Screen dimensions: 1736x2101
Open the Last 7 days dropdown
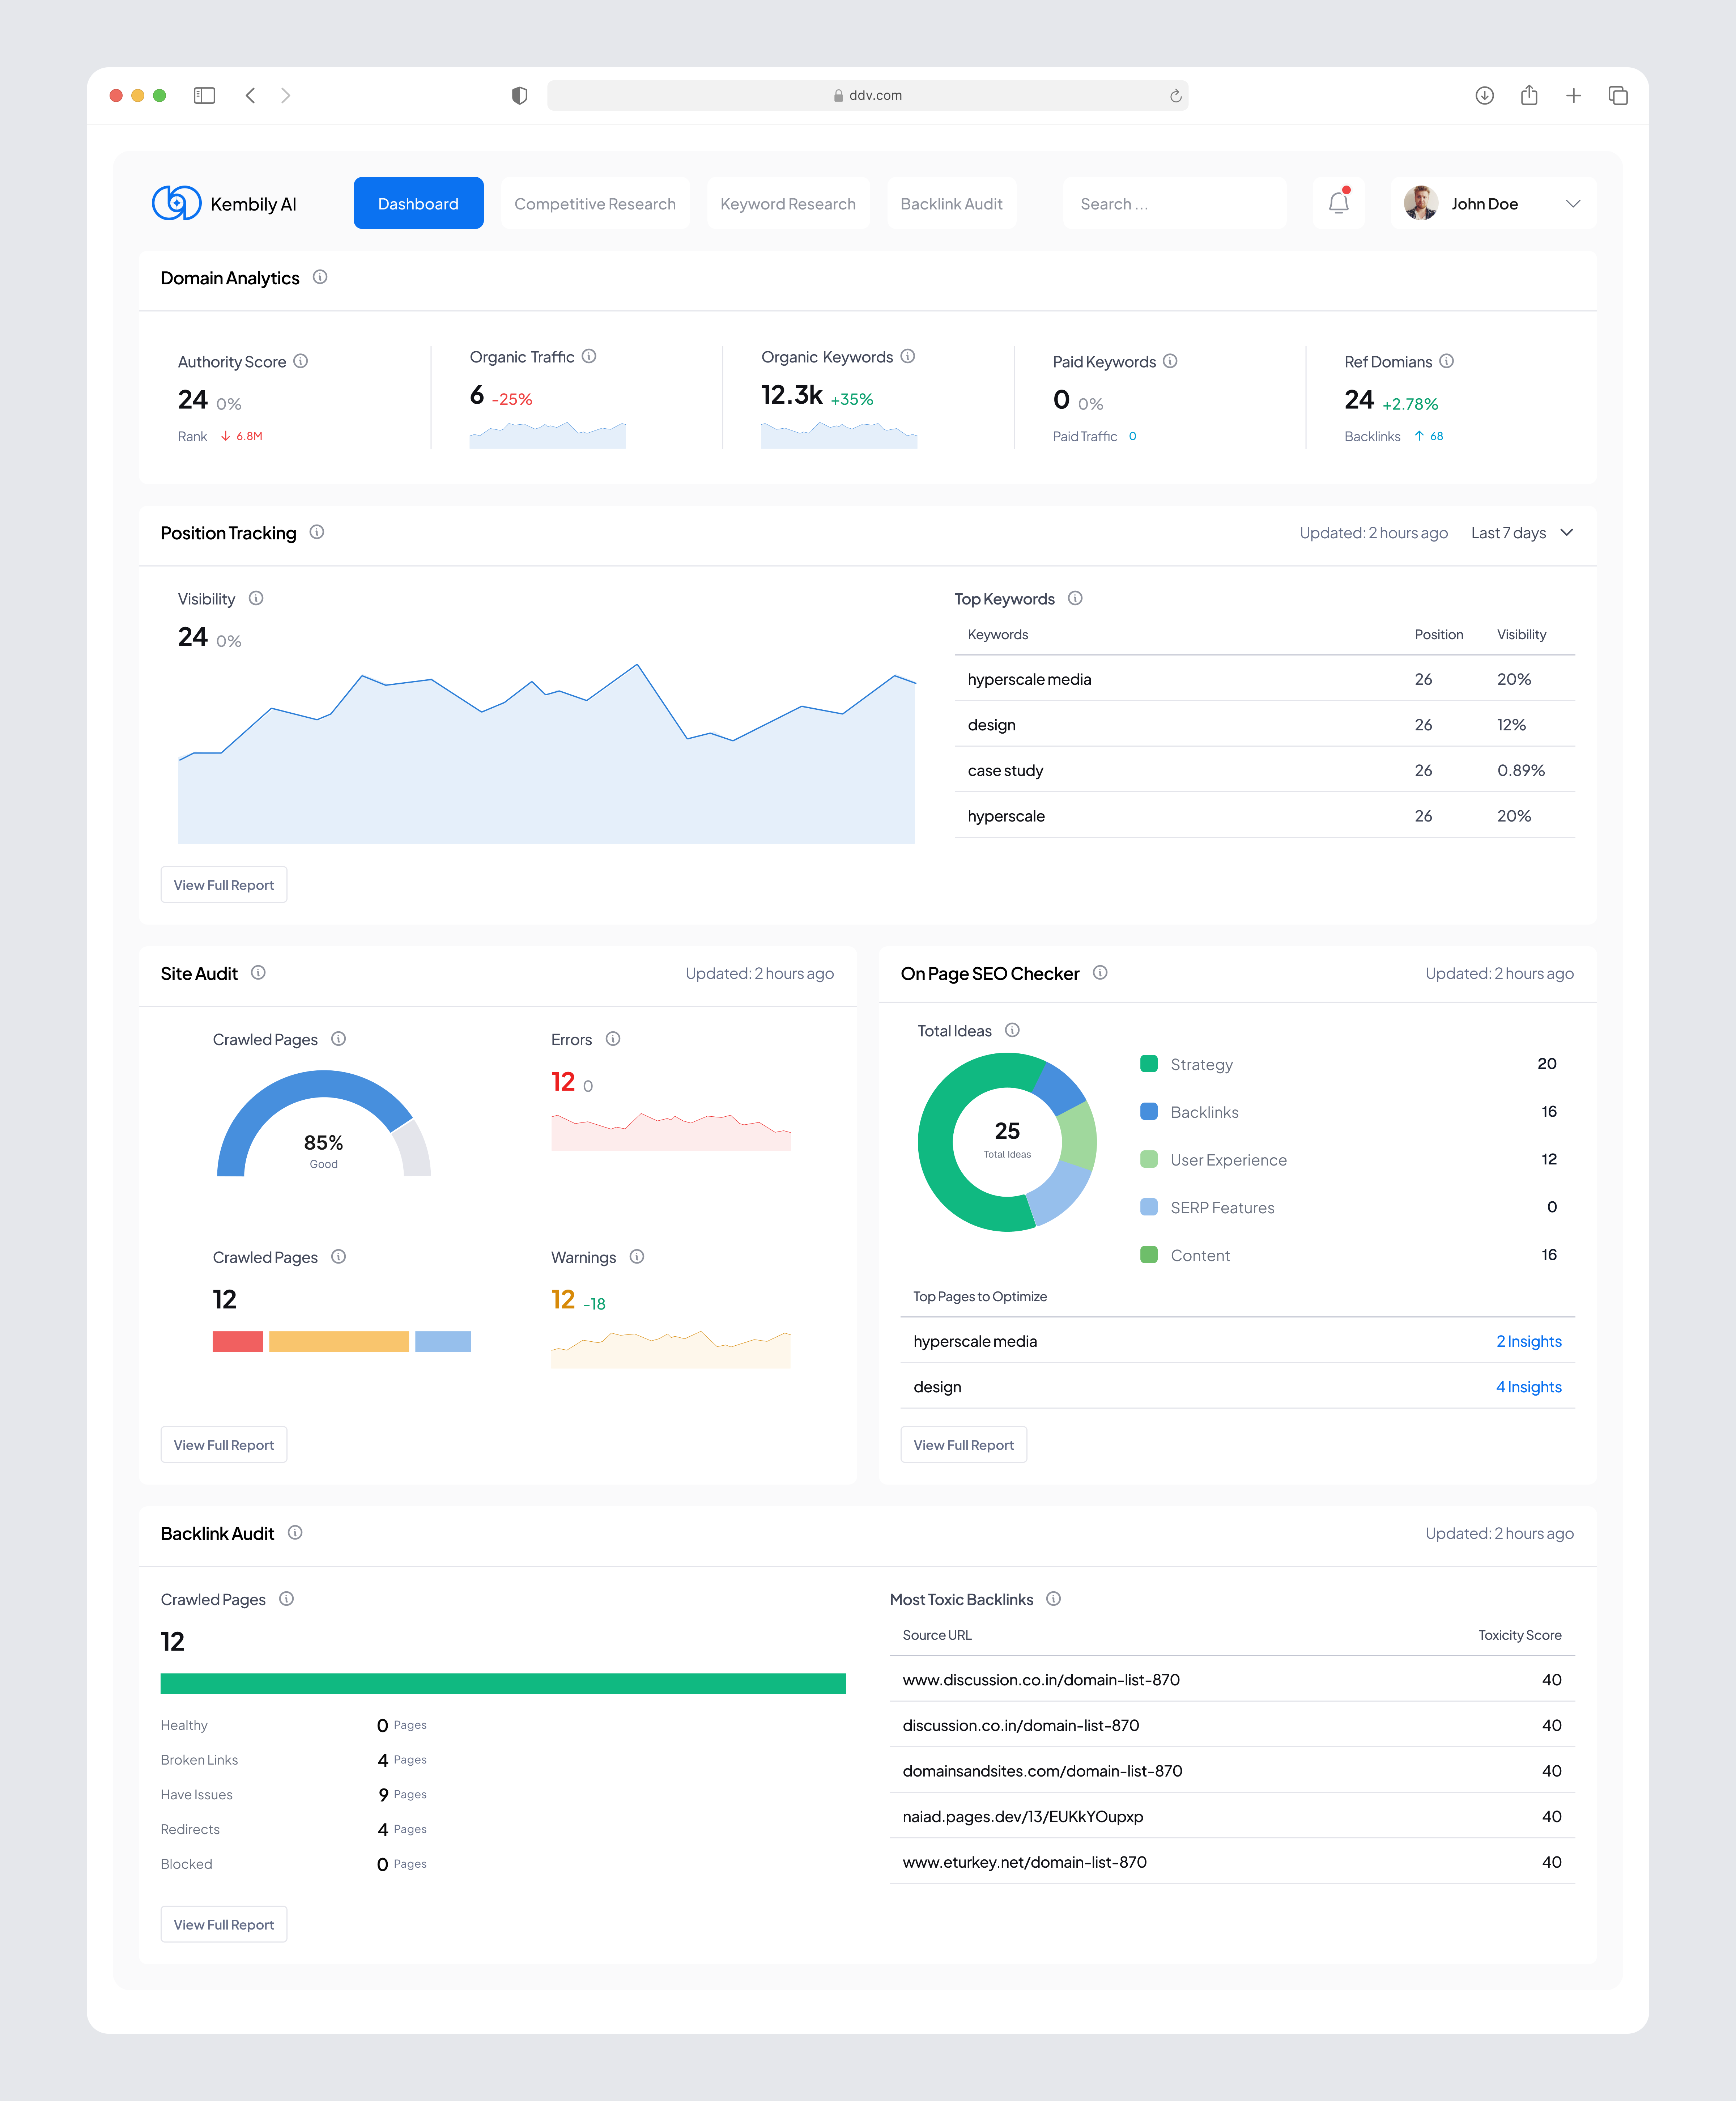click(1522, 533)
